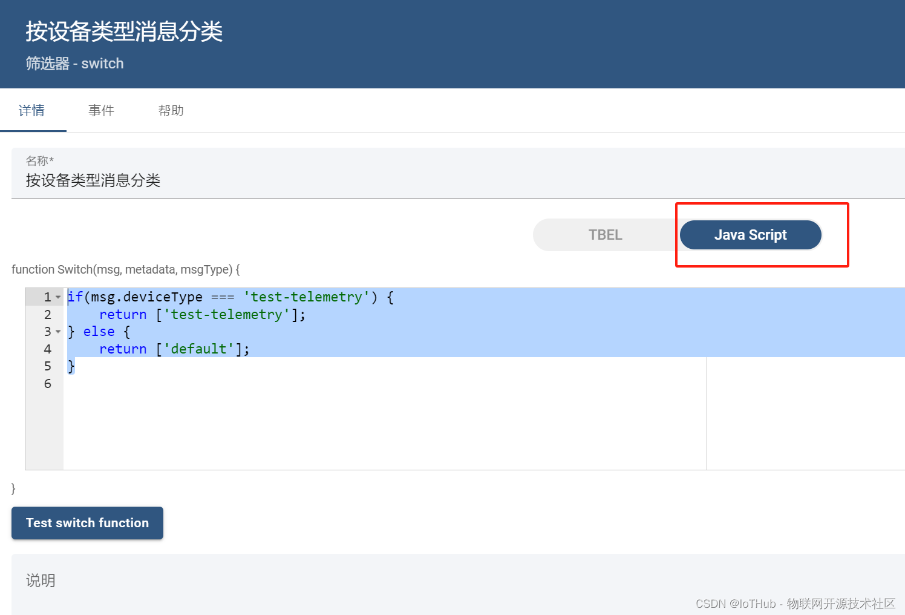
Task: Click the 筛选器 - switch subtitle
Action: coord(74,64)
